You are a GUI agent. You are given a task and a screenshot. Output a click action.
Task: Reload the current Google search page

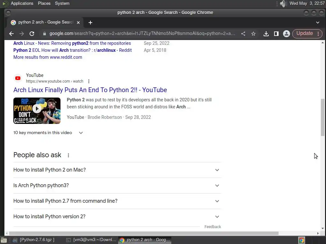point(32,34)
